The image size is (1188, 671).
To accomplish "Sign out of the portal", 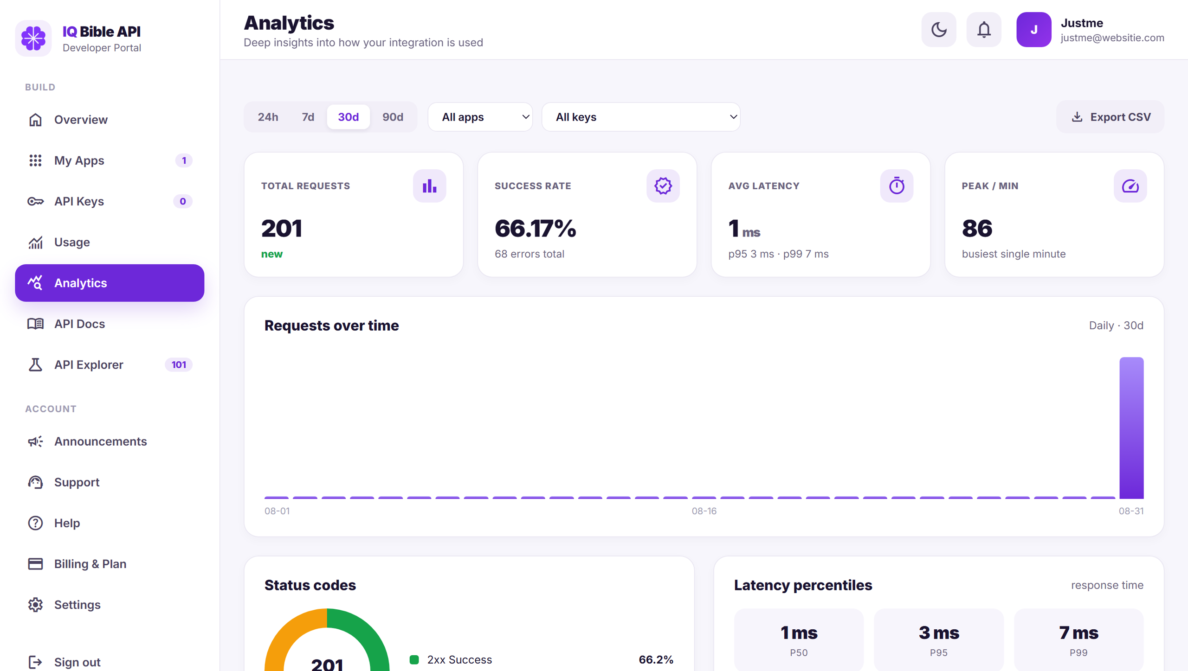I will (x=110, y=662).
